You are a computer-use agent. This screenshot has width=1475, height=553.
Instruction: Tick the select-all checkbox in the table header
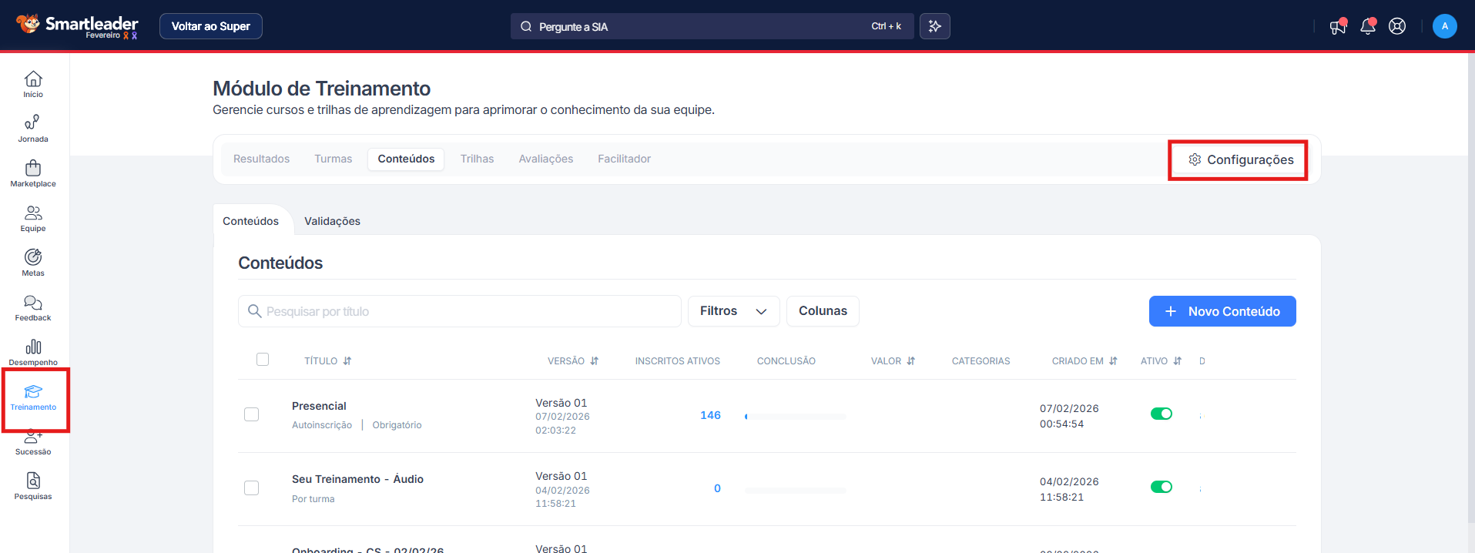point(263,360)
